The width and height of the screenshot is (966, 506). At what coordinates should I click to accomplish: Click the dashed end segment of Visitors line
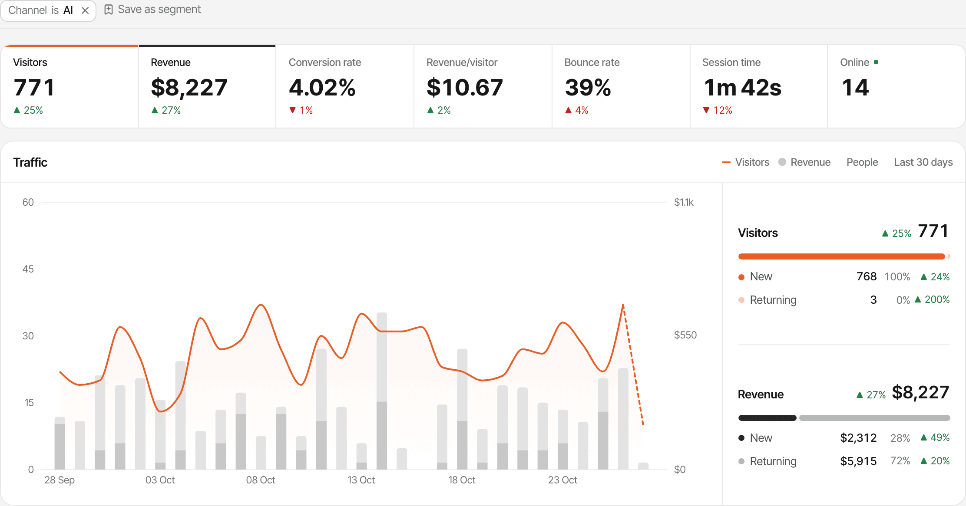pyautogui.click(x=633, y=365)
